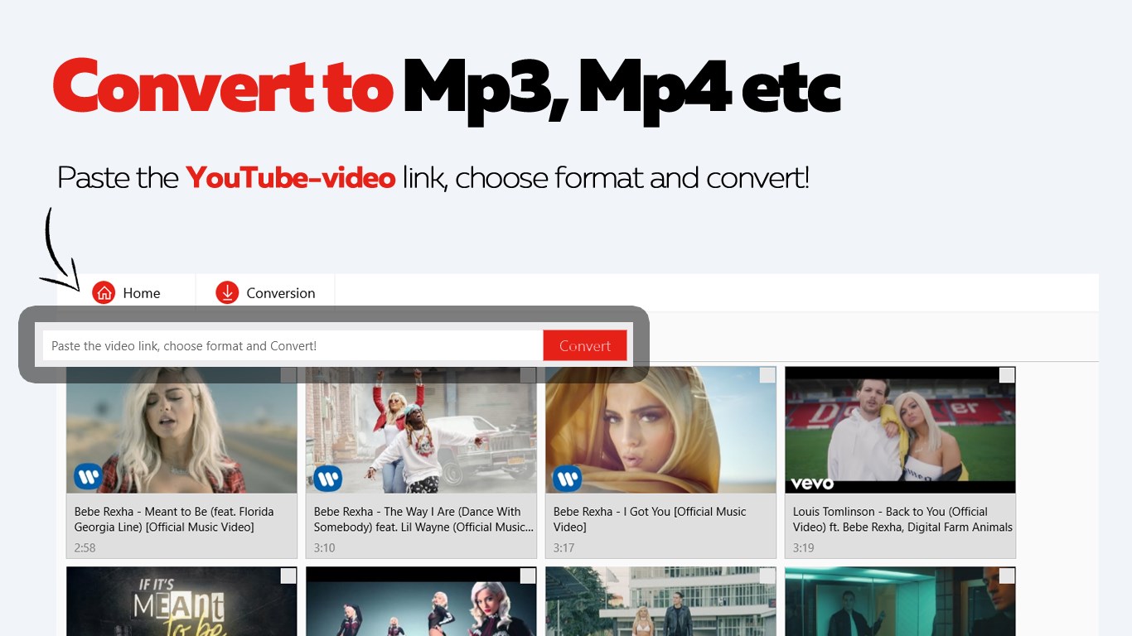The height and width of the screenshot is (636, 1132).
Task: Click Warner logo on The Way I Are thumbnail
Action: pos(328,477)
